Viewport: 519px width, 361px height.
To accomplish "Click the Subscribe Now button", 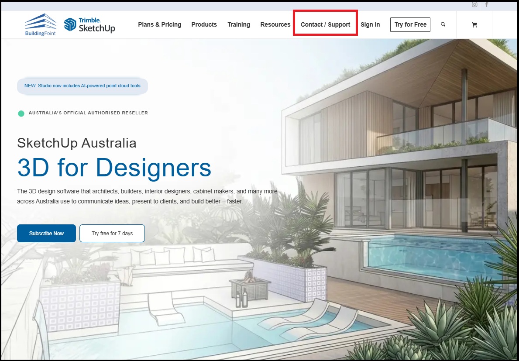I will (x=46, y=233).
